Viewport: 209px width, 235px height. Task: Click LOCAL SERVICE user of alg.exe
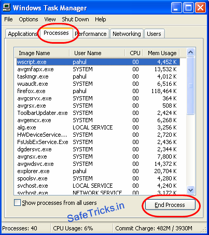coord(93,127)
